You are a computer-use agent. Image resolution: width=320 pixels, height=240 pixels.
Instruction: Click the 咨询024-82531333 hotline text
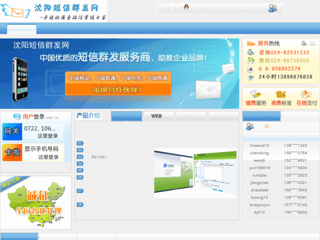coord(284,52)
